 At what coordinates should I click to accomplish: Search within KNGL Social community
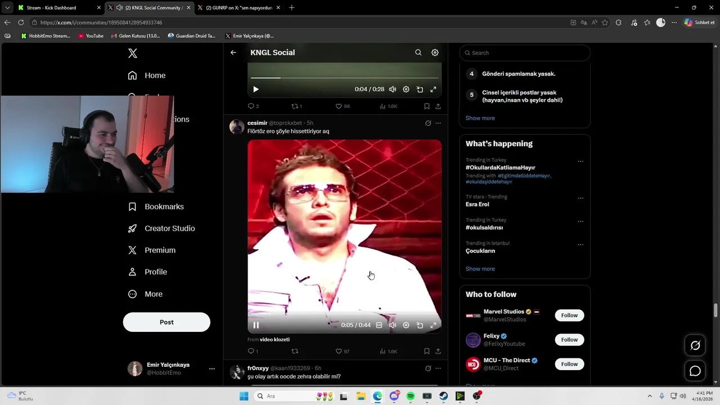(x=418, y=52)
